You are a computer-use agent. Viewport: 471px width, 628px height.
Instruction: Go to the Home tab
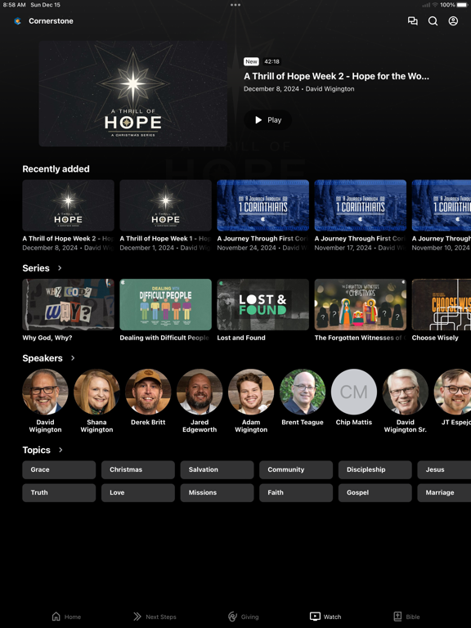click(66, 617)
